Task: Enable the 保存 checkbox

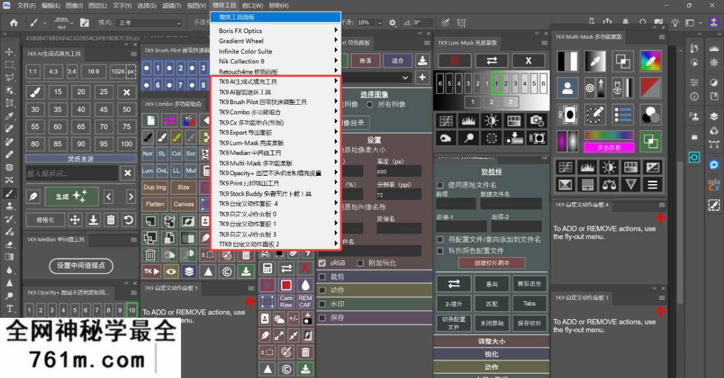Action: [x=323, y=318]
